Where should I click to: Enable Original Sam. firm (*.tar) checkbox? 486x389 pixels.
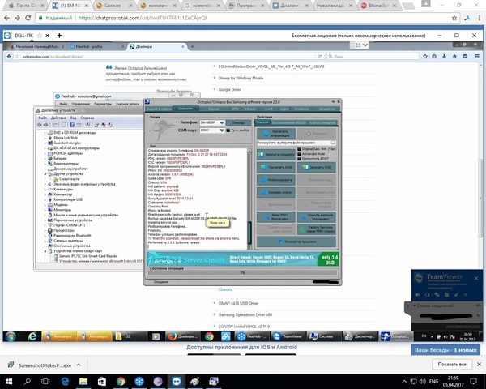coord(299,149)
